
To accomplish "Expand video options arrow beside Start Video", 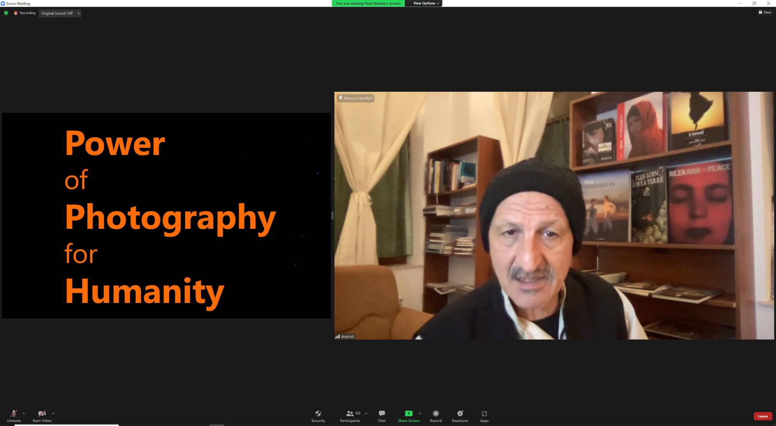I will (x=53, y=414).
